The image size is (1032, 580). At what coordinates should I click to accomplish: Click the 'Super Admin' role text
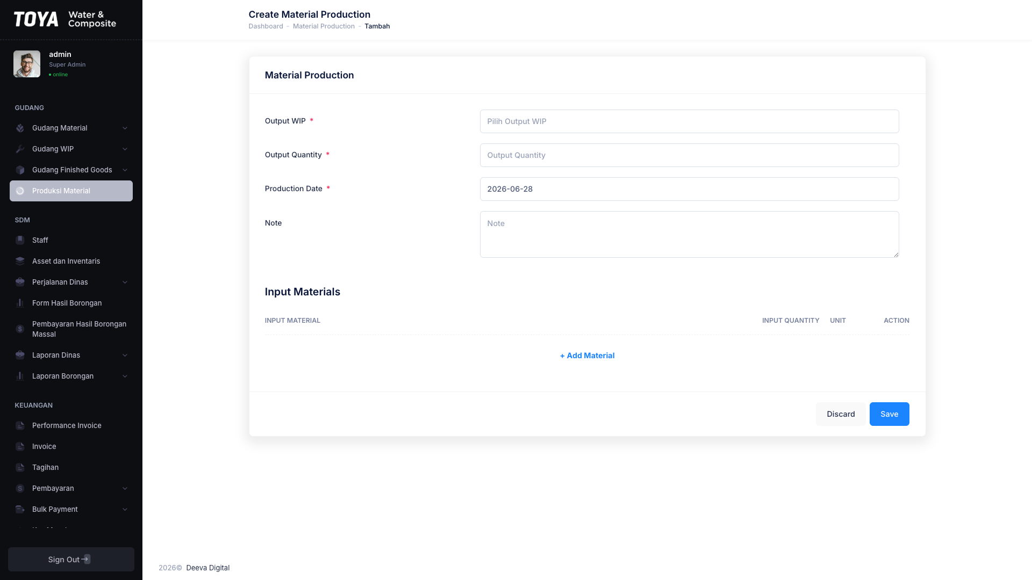tap(67, 64)
